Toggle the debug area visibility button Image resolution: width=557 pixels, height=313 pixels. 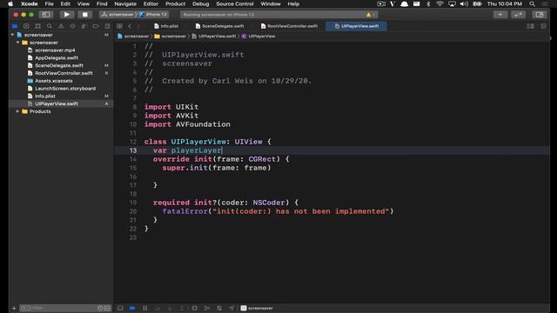(x=120, y=308)
